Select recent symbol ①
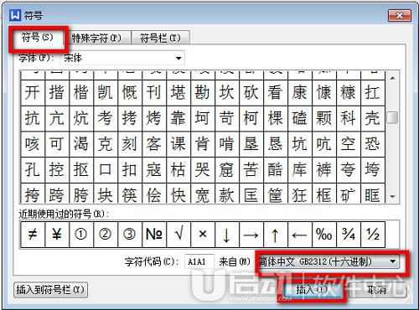 pyautogui.click(x=81, y=234)
